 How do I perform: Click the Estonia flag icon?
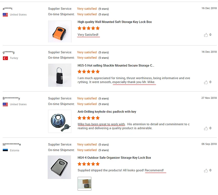click(5, 150)
